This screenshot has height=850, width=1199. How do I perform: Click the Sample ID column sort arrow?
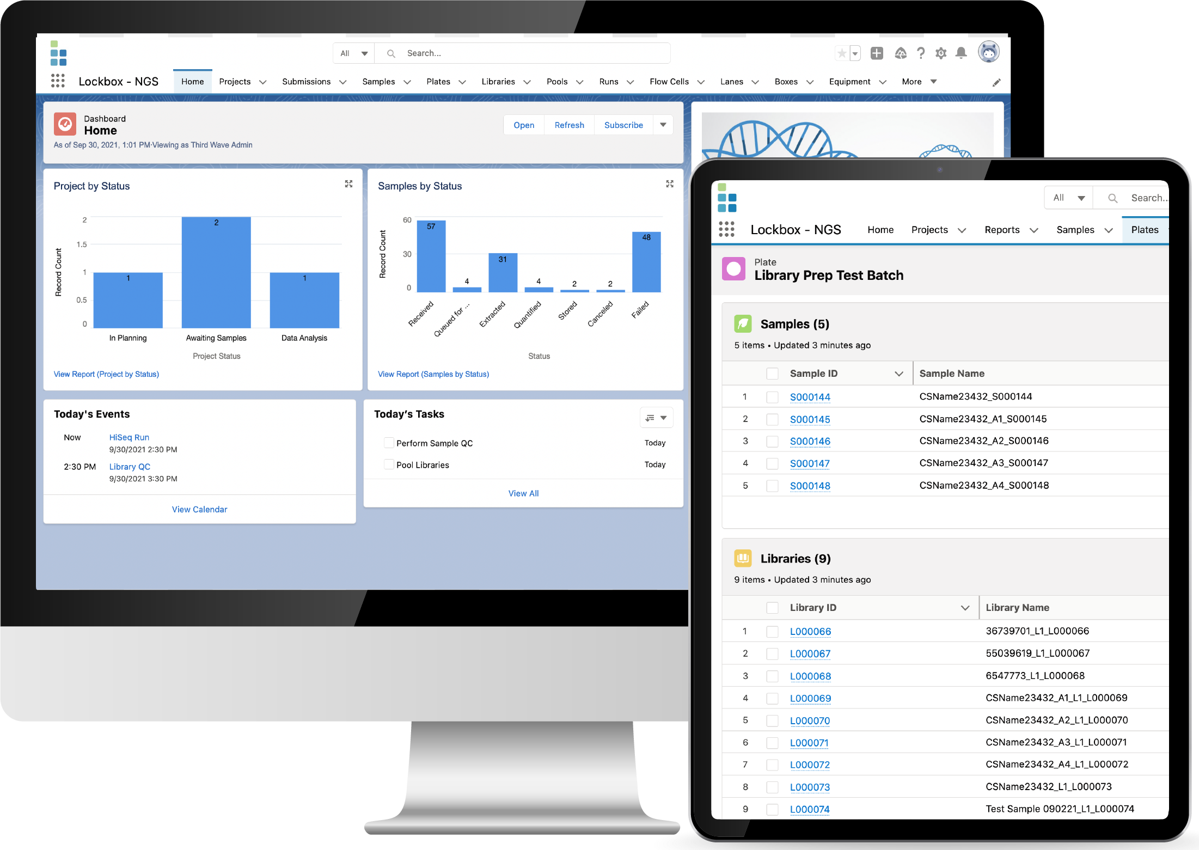tap(896, 374)
